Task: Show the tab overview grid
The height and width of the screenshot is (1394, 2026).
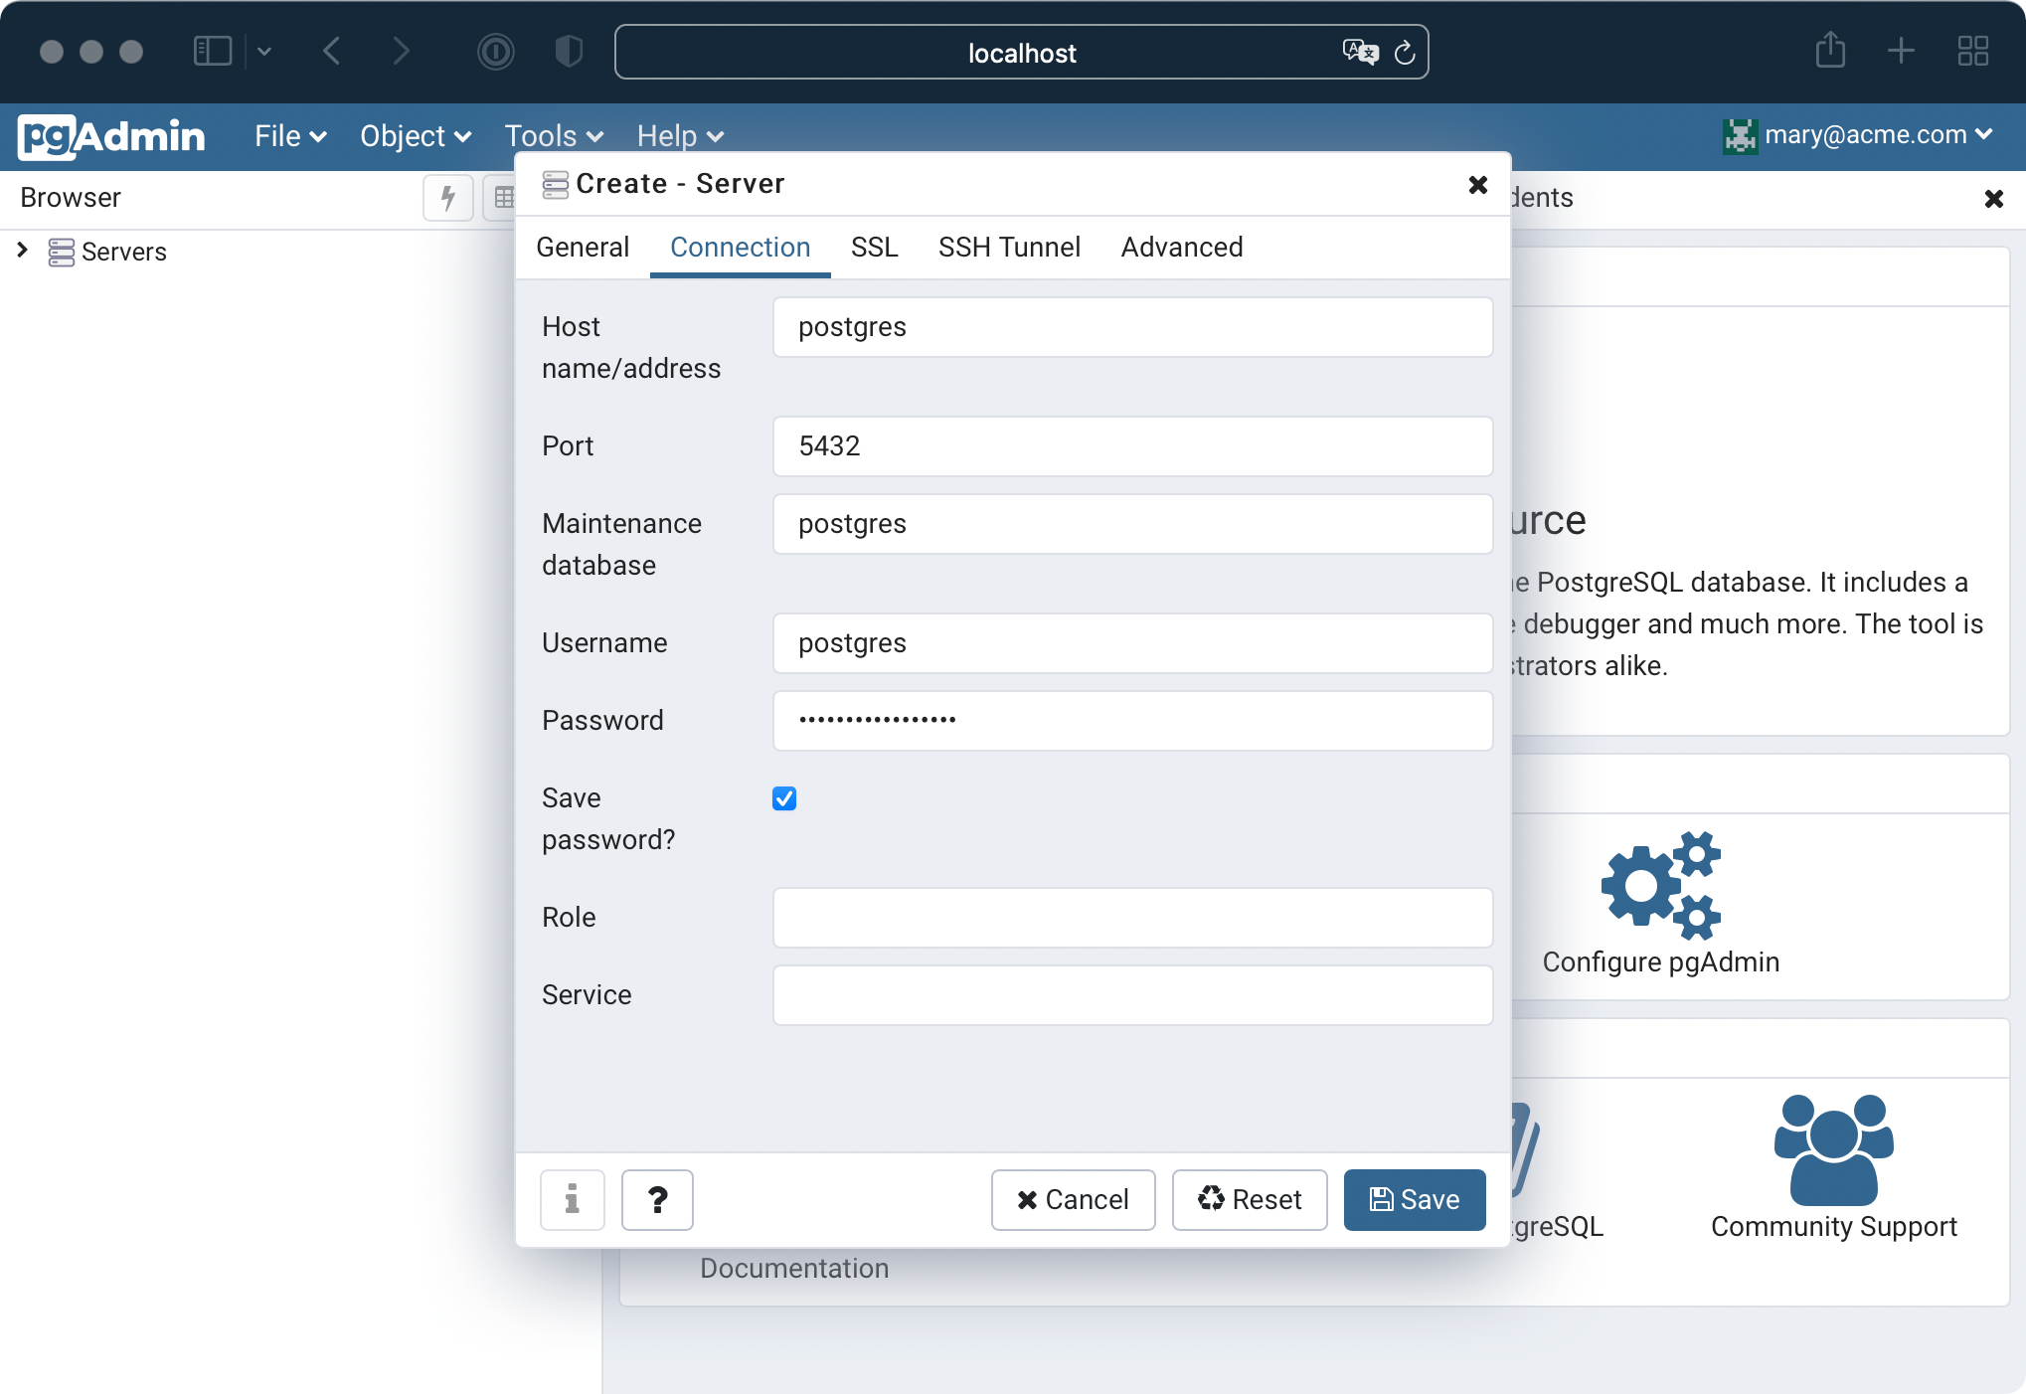Action: (x=1972, y=51)
